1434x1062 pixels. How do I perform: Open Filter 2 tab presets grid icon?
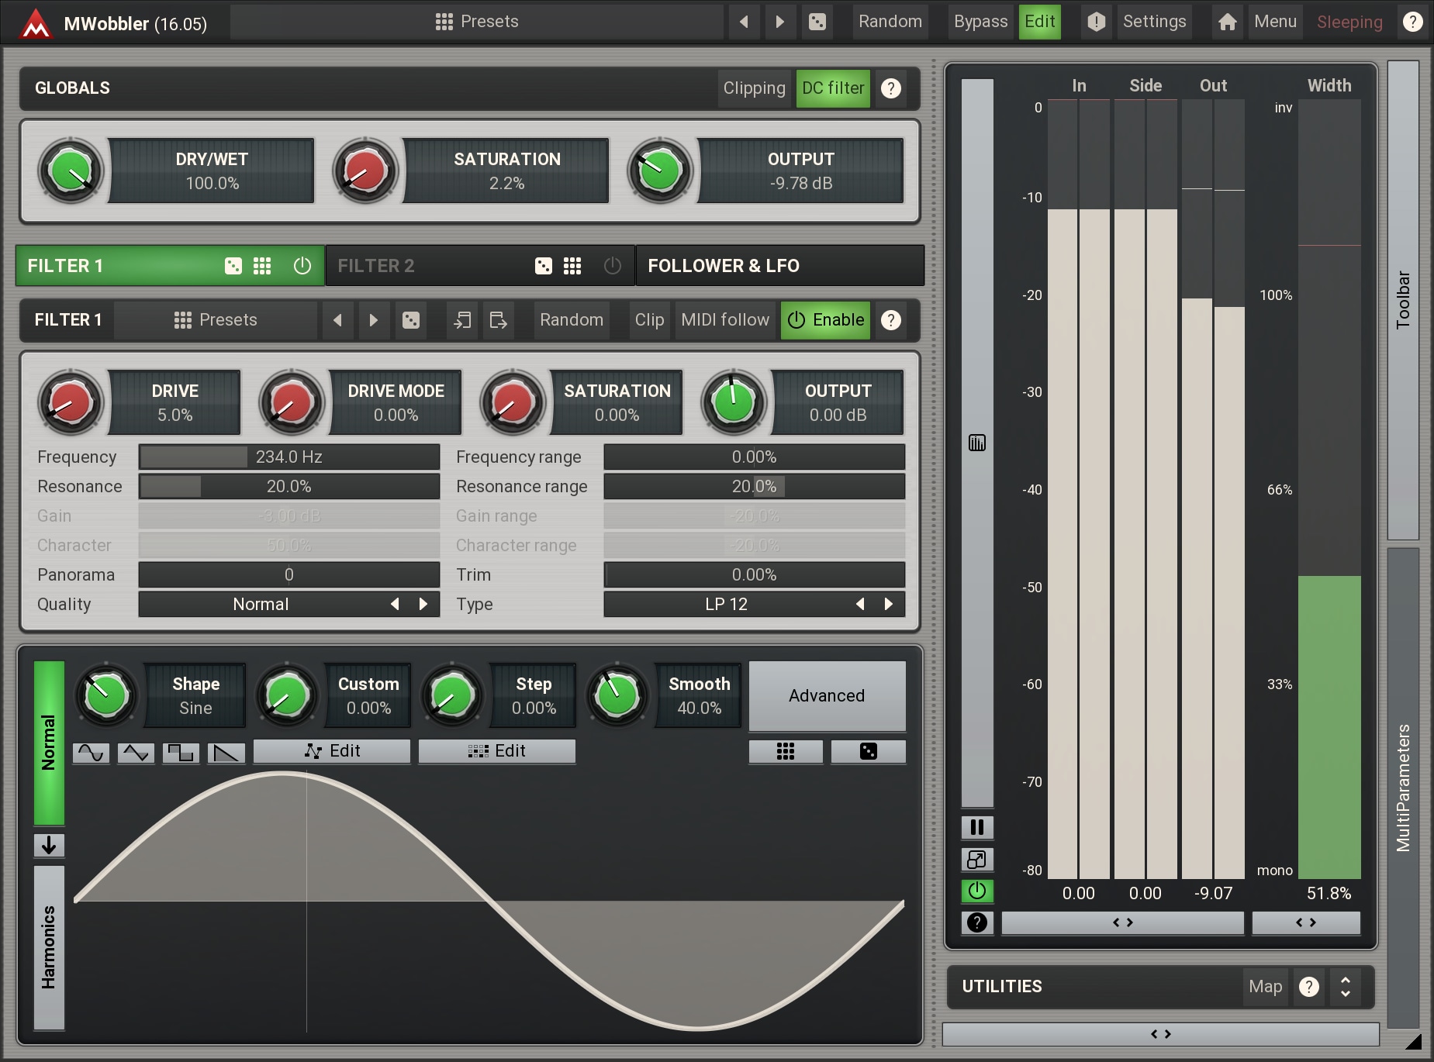572,266
